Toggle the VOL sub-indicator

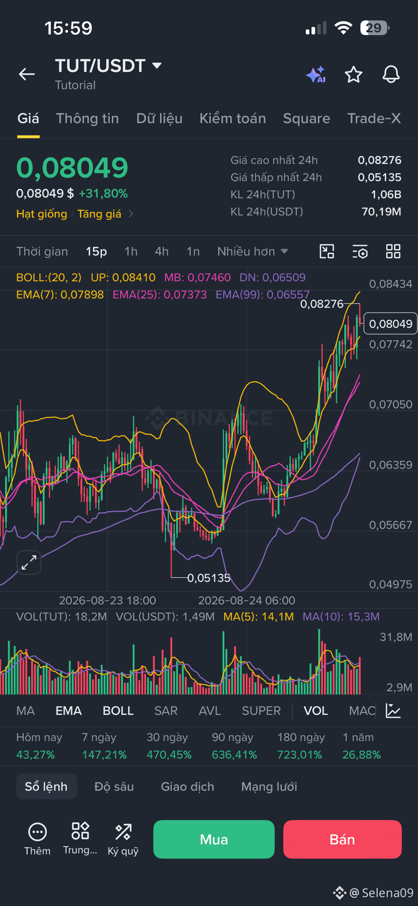[316, 711]
